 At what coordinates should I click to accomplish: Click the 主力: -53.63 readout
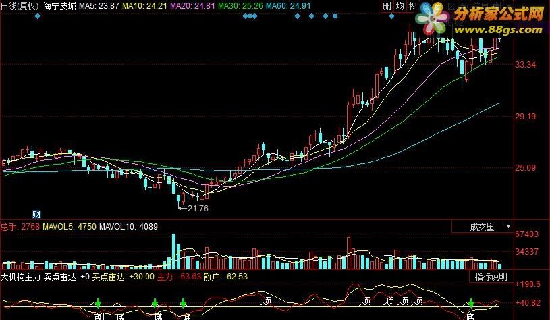(x=179, y=277)
